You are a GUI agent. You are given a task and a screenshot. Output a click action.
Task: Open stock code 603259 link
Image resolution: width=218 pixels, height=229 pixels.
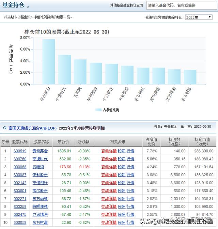[20, 207]
